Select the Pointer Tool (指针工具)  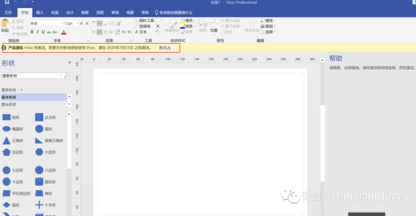point(144,20)
